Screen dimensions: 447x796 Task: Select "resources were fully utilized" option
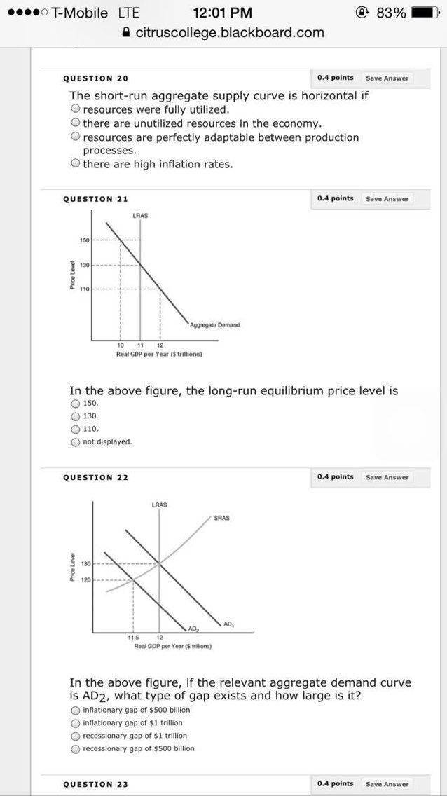pyautogui.click(x=75, y=109)
